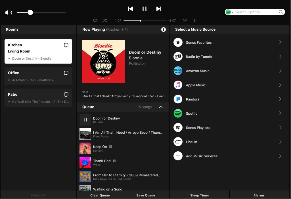Skip to next track

159,9
